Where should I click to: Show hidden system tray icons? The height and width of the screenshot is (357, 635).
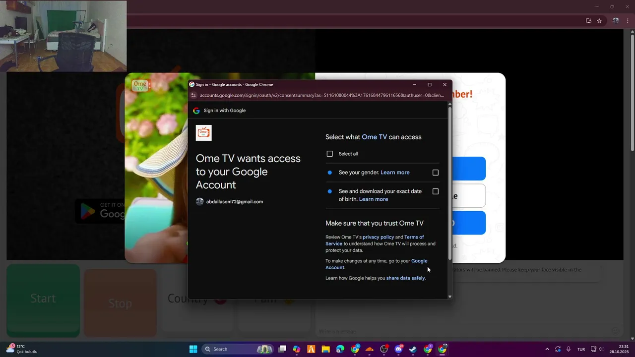pos(547,349)
